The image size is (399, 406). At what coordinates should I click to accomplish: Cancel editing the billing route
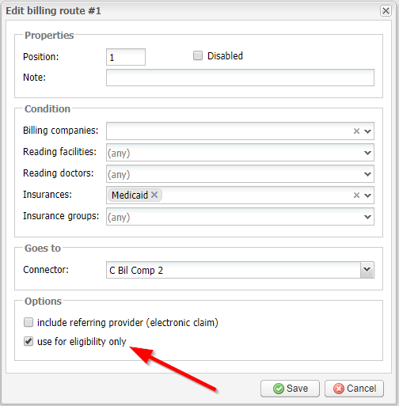354,389
